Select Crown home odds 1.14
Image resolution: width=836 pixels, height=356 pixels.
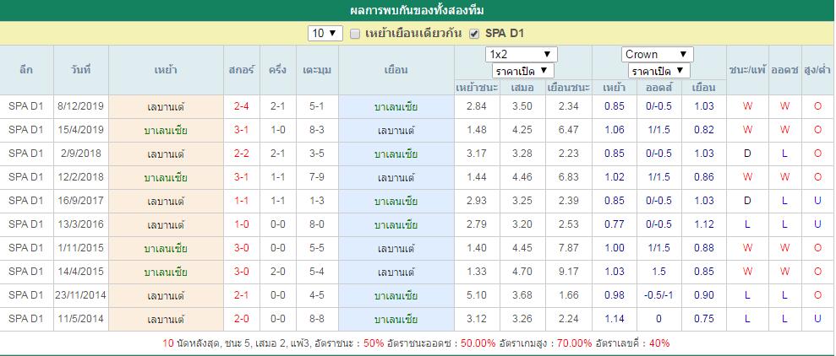(615, 318)
